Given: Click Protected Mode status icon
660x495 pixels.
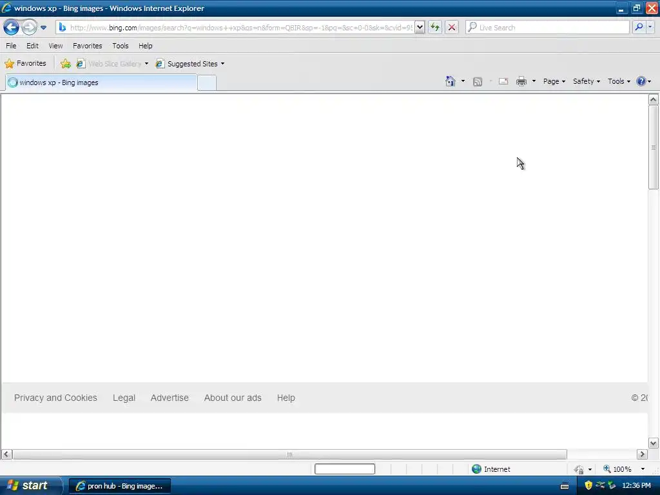Looking at the screenshot, I should click(x=579, y=469).
